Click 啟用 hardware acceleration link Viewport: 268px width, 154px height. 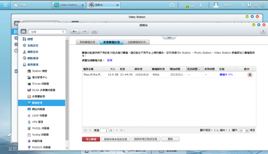coord(110,60)
